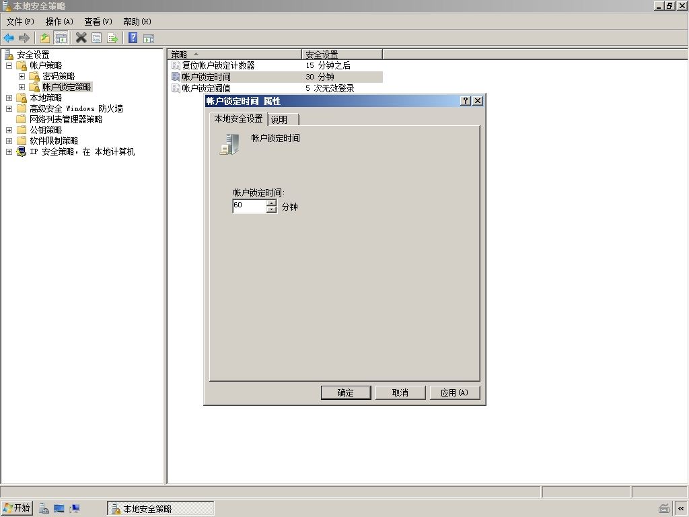Image resolution: width=689 pixels, height=517 pixels.
Task: Click 本地安全策略 taskbar button
Action: coord(161,509)
